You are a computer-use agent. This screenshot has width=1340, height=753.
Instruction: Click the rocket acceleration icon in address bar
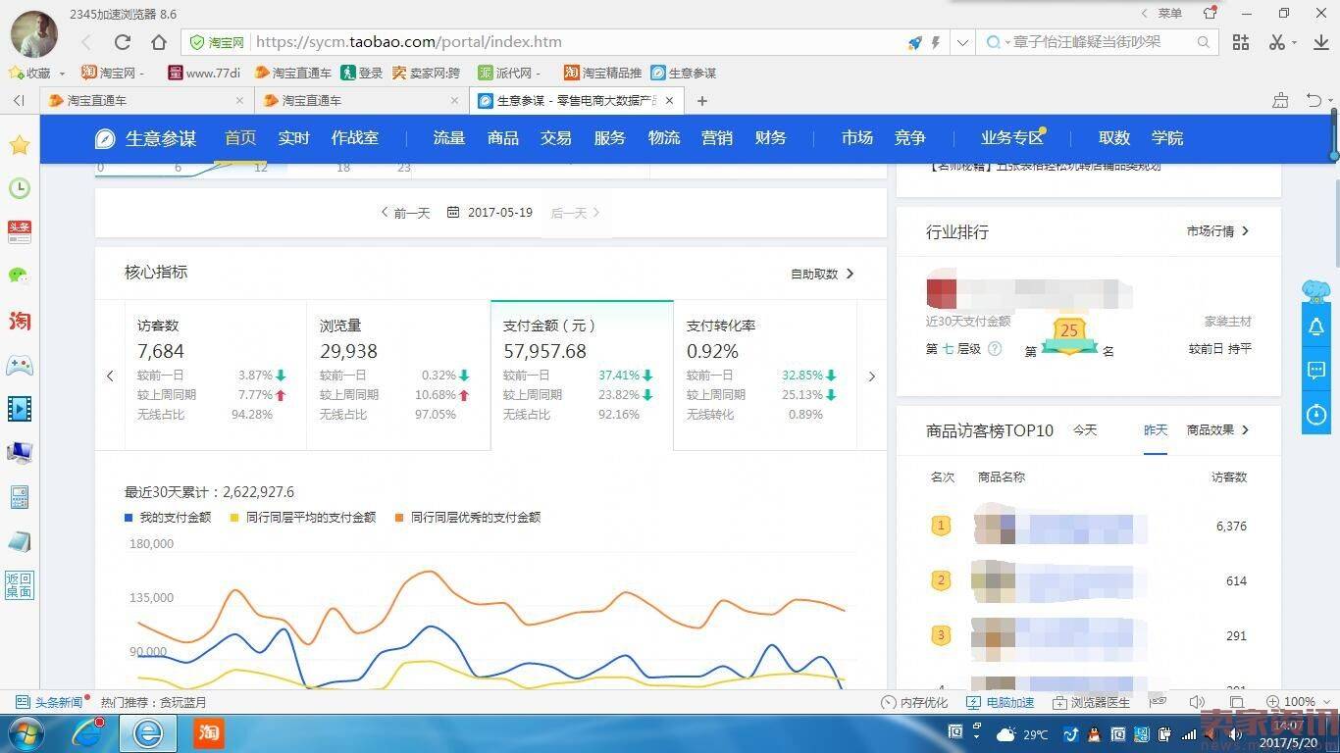(x=914, y=42)
